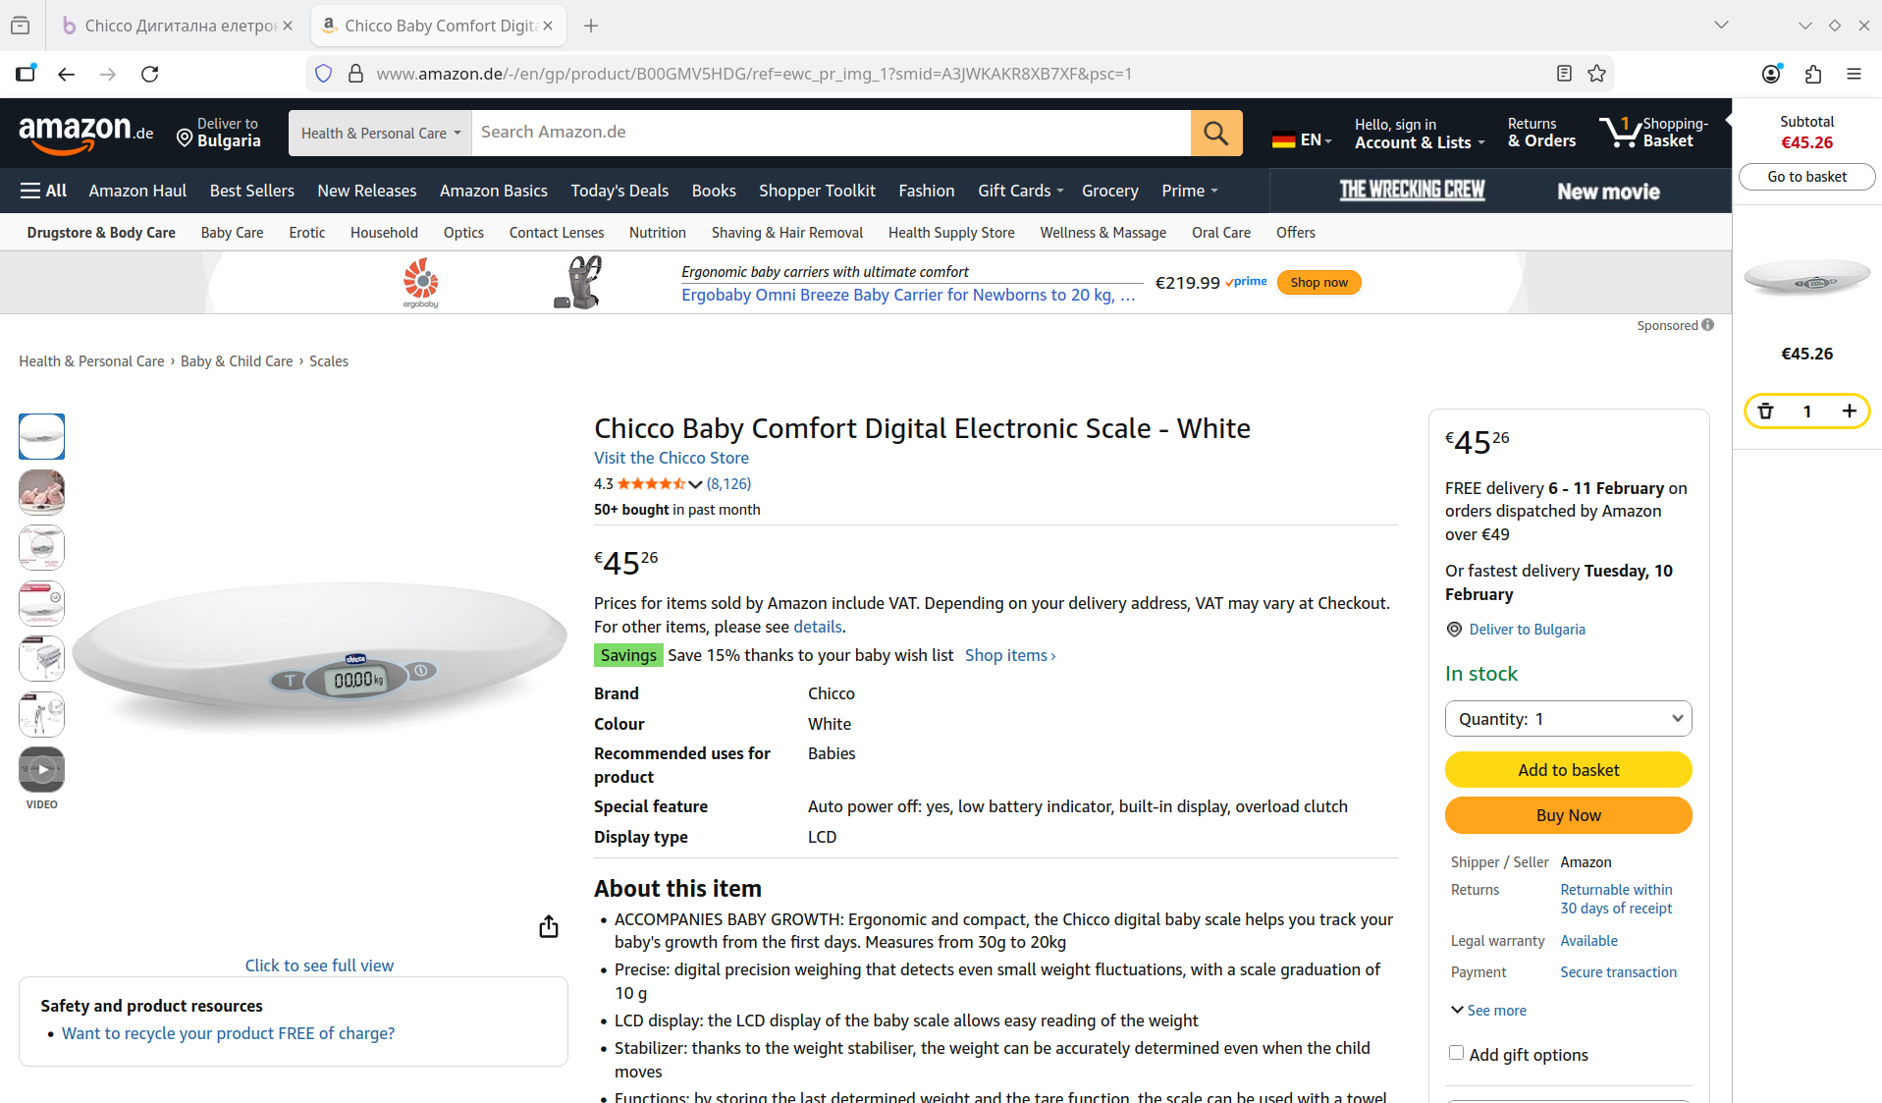The image size is (1882, 1103).
Task: Expand See more seller details
Action: pos(1488,1011)
